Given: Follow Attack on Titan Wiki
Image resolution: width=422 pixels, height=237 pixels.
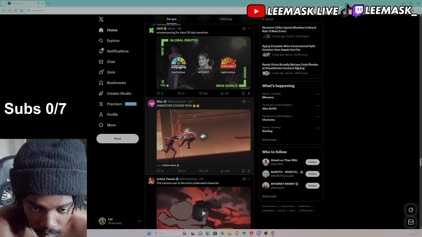Looking at the screenshot, I should pyautogui.click(x=313, y=162).
